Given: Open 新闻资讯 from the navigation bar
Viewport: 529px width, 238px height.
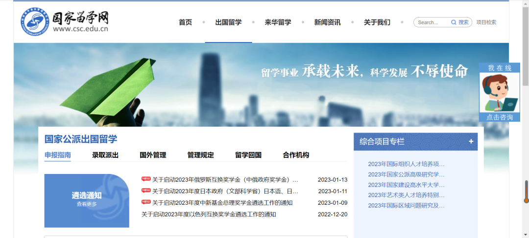Looking at the screenshot, I should click(x=327, y=22).
